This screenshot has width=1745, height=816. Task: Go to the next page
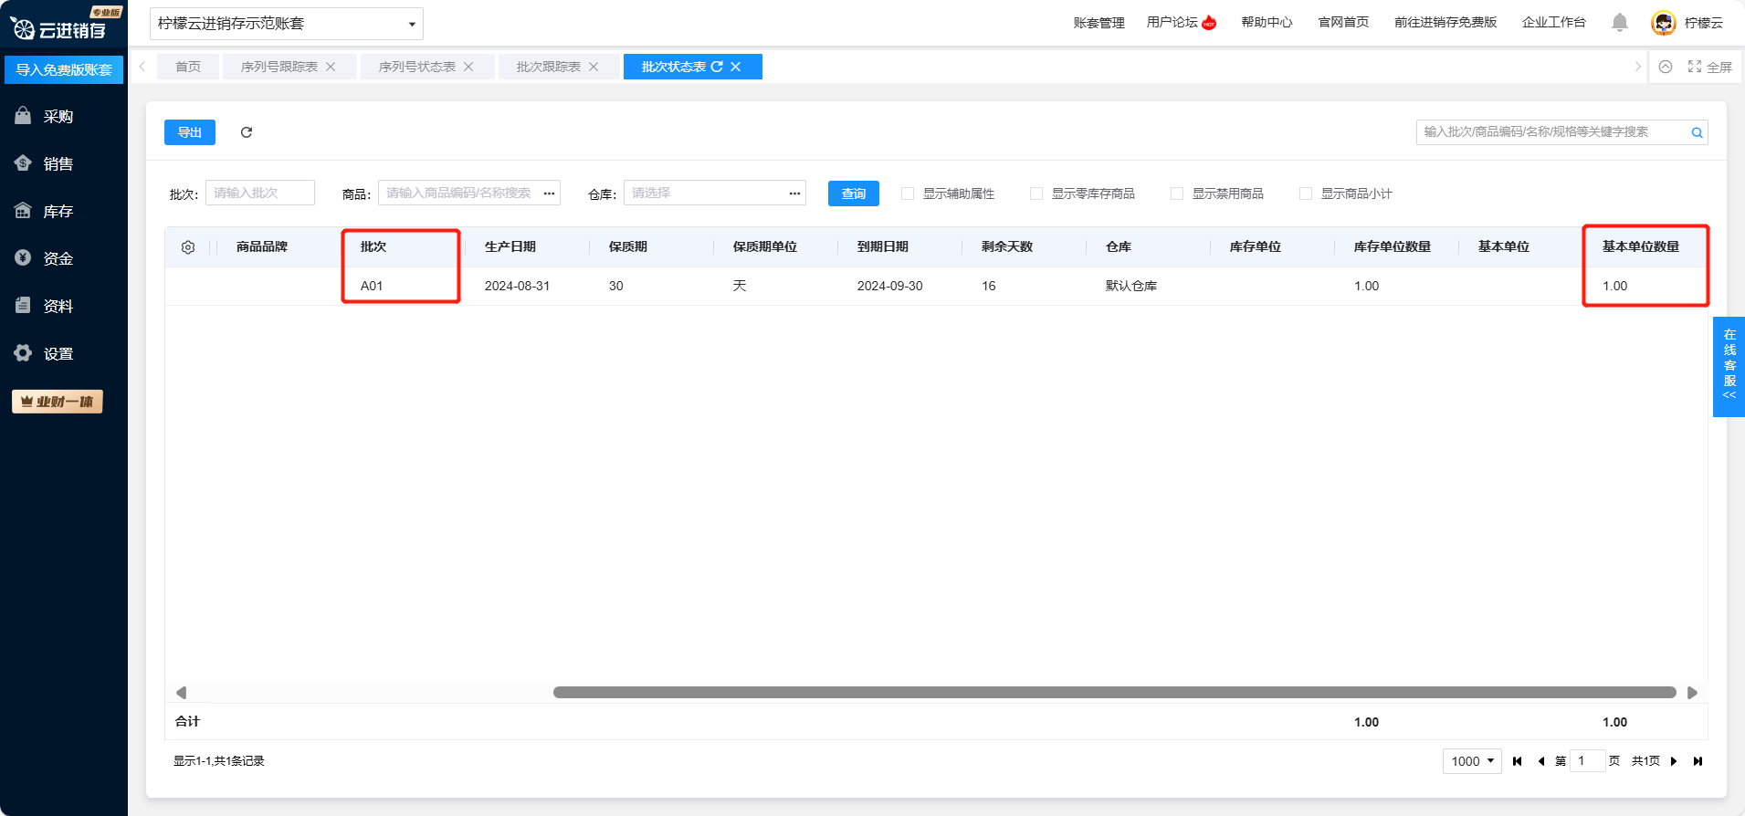[x=1674, y=761]
